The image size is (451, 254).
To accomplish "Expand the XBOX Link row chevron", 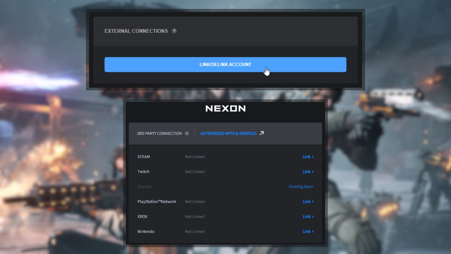I will pos(313,216).
